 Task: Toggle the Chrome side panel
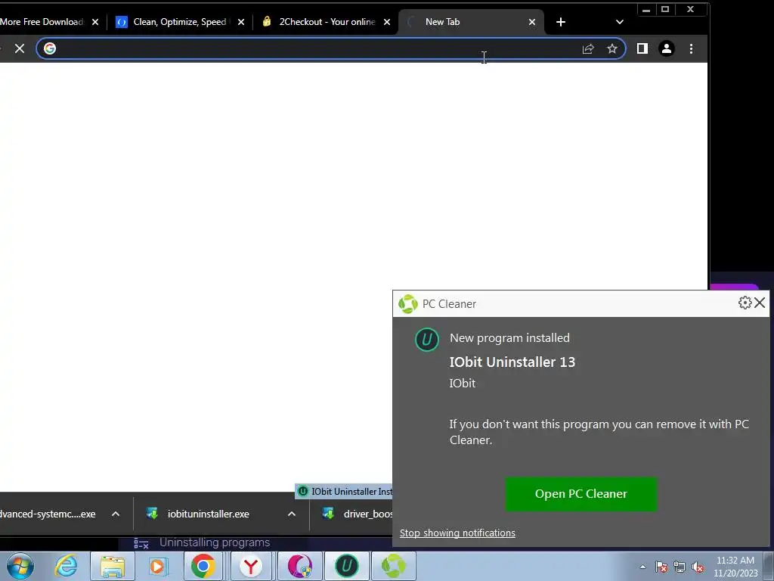(x=642, y=48)
